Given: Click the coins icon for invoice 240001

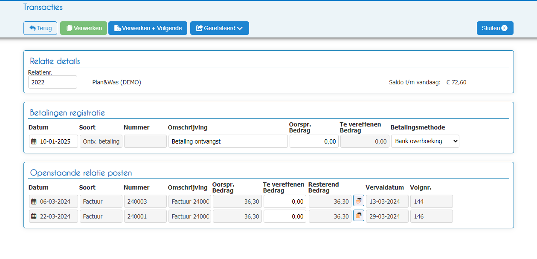Looking at the screenshot, I should tap(359, 216).
